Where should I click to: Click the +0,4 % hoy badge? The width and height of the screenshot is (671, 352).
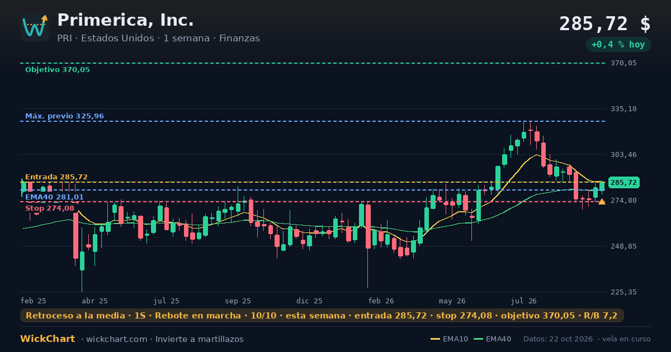[618, 45]
